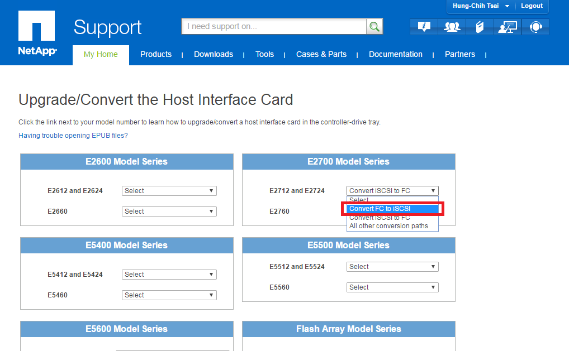Open the E2612 and E2624 dropdown
Screen dimensions: 569x351
pyautogui.click(x=169, y=191)
